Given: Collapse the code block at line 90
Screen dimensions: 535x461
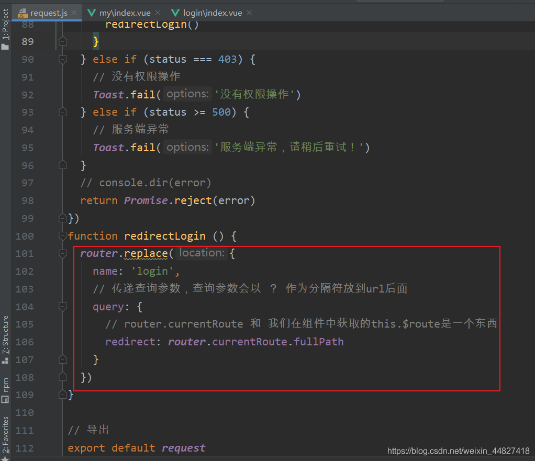Looking at the screenshot, I should click(x=62, y=60).
